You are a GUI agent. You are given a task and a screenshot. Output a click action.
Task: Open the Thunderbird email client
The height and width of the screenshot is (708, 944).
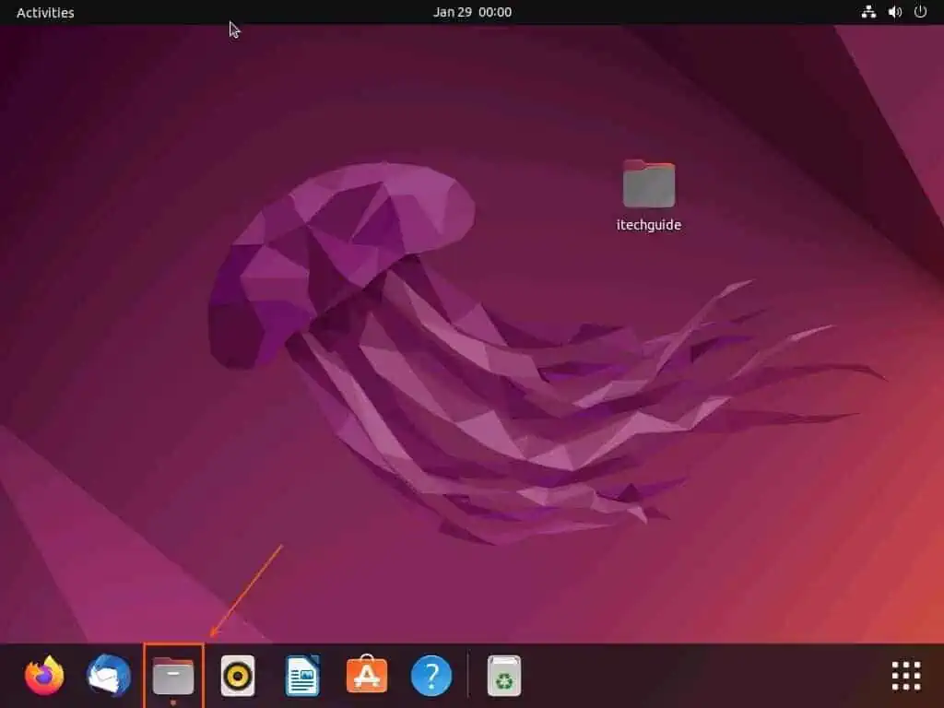pyautogui.click(x=109, y=676)
